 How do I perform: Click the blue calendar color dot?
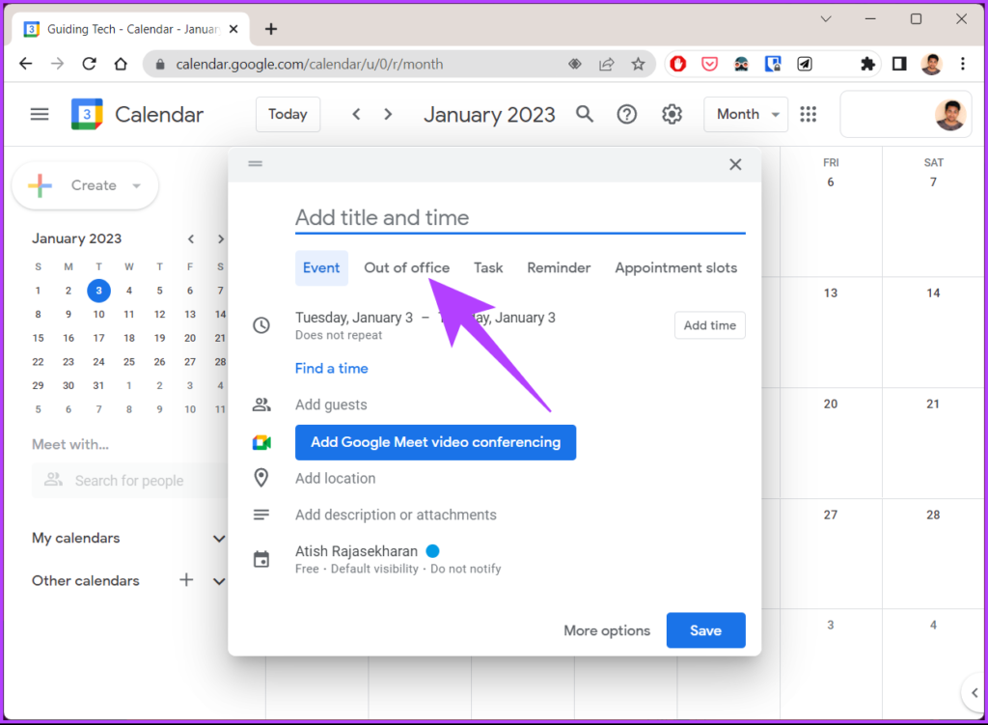pyautogui.click(x=432, y=551)
